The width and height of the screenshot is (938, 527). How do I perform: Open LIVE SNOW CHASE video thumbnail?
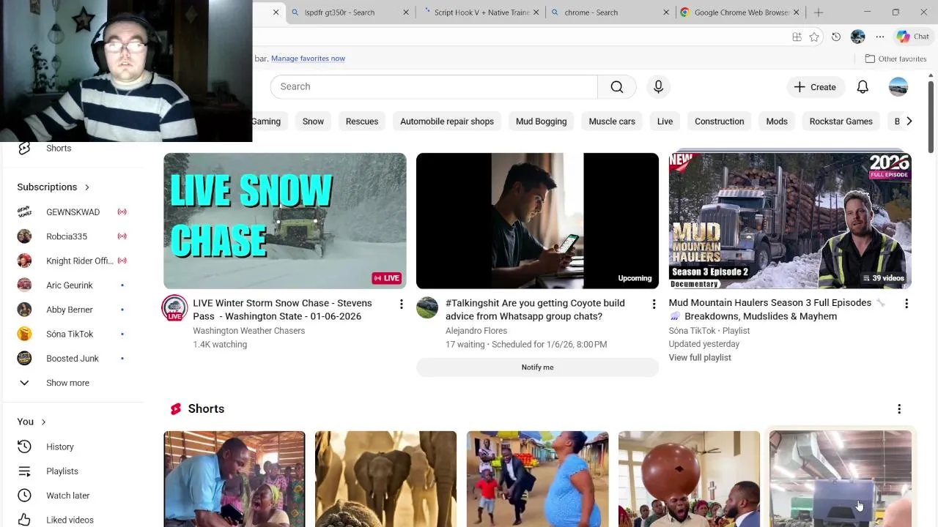coord(284,221)
